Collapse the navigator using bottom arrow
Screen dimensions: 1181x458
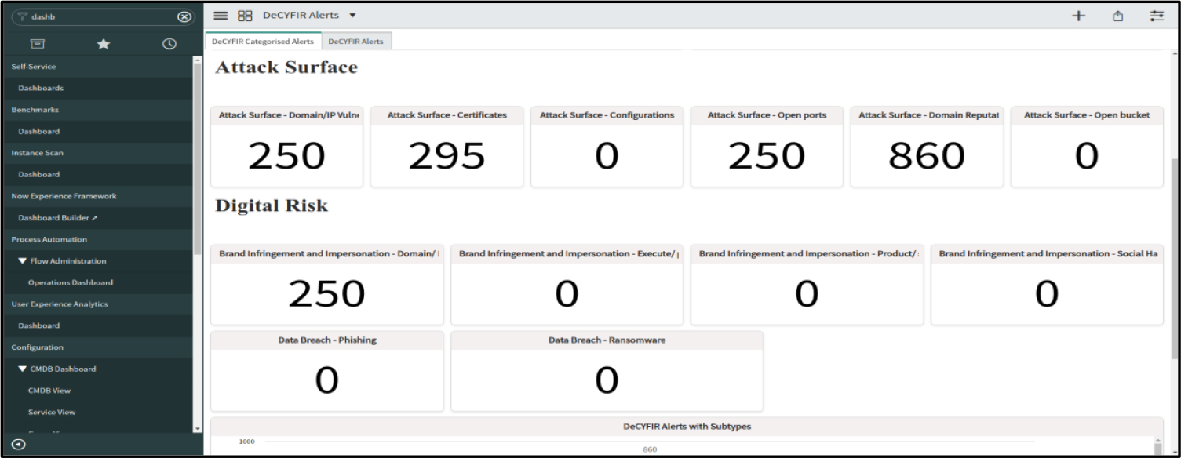click(x=20, y=445)
